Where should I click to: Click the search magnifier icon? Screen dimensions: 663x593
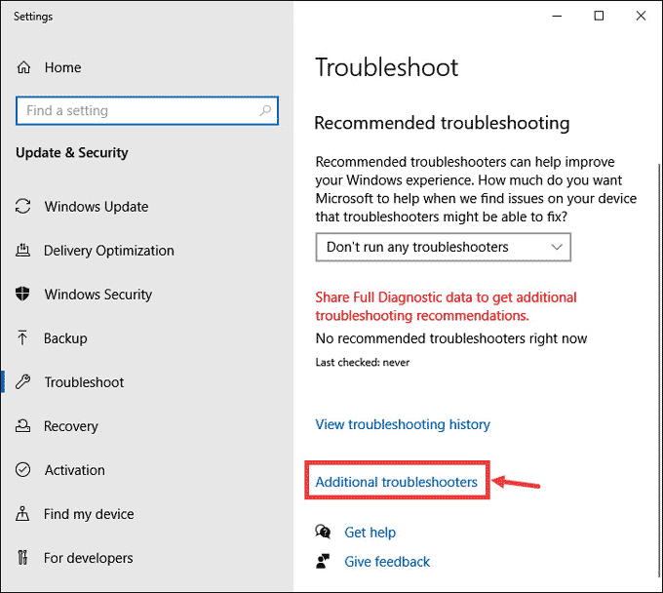pyautogui.click(x=265, y=111)
